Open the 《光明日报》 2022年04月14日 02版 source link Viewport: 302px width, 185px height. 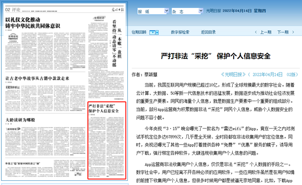coord(260,74)
